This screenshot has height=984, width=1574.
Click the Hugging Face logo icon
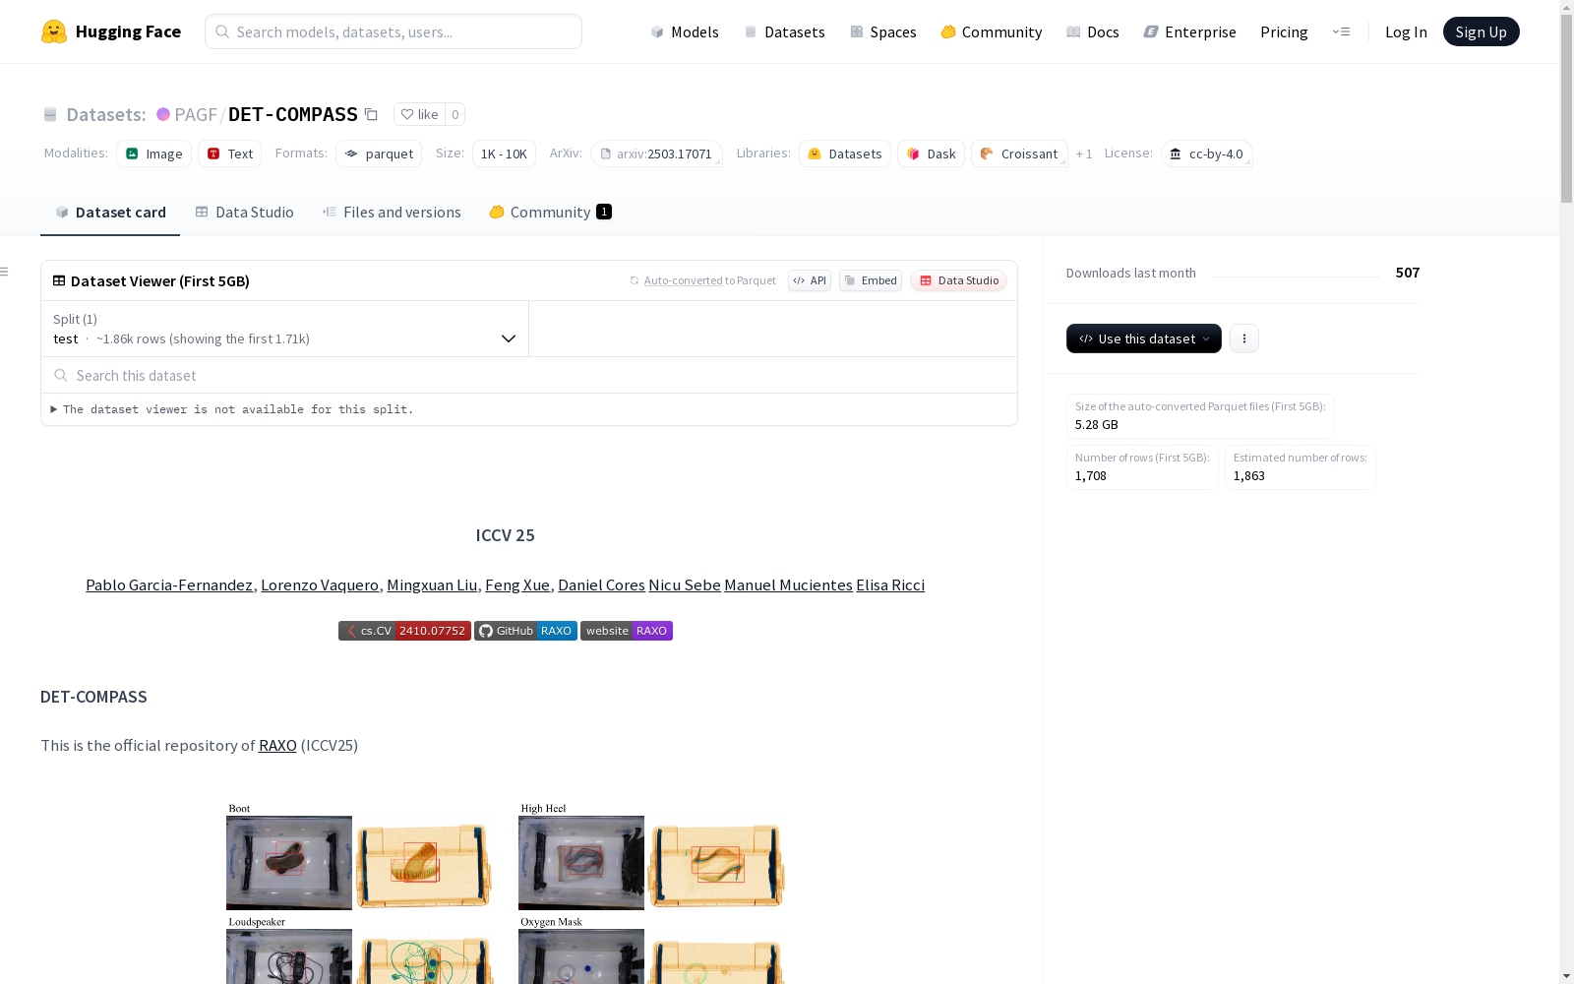53,31
